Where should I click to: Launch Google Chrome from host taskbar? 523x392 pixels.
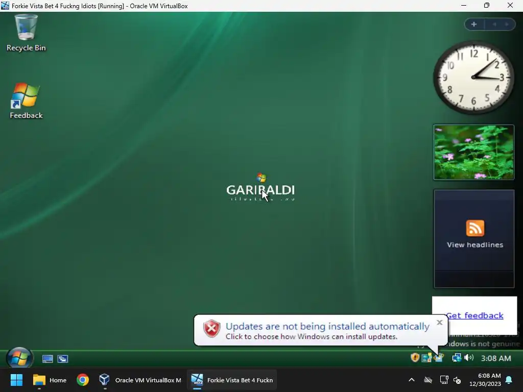(x=83, y=380)
